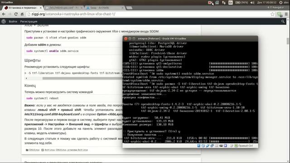The image size is (290, 163).
Task: Close the Swap - ArchWiki tab
Action: [x=122, y=8]
